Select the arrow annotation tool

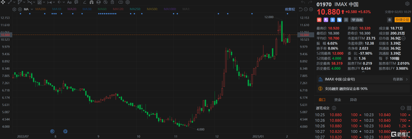tap(59, 2)
